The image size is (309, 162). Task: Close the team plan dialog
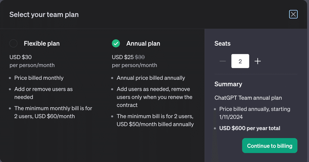point(293,14)
